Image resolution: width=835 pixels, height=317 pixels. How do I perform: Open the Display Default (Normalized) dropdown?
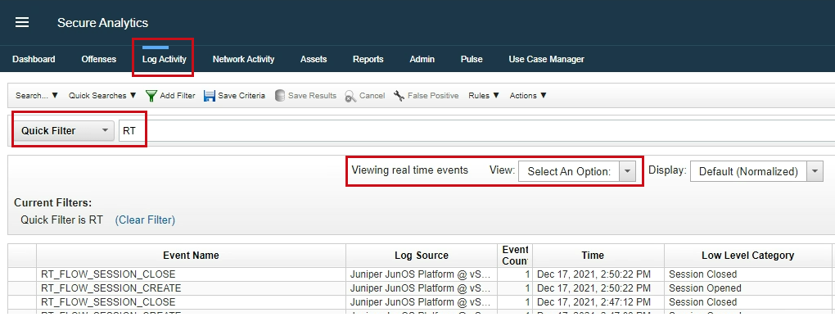(756, 171)
